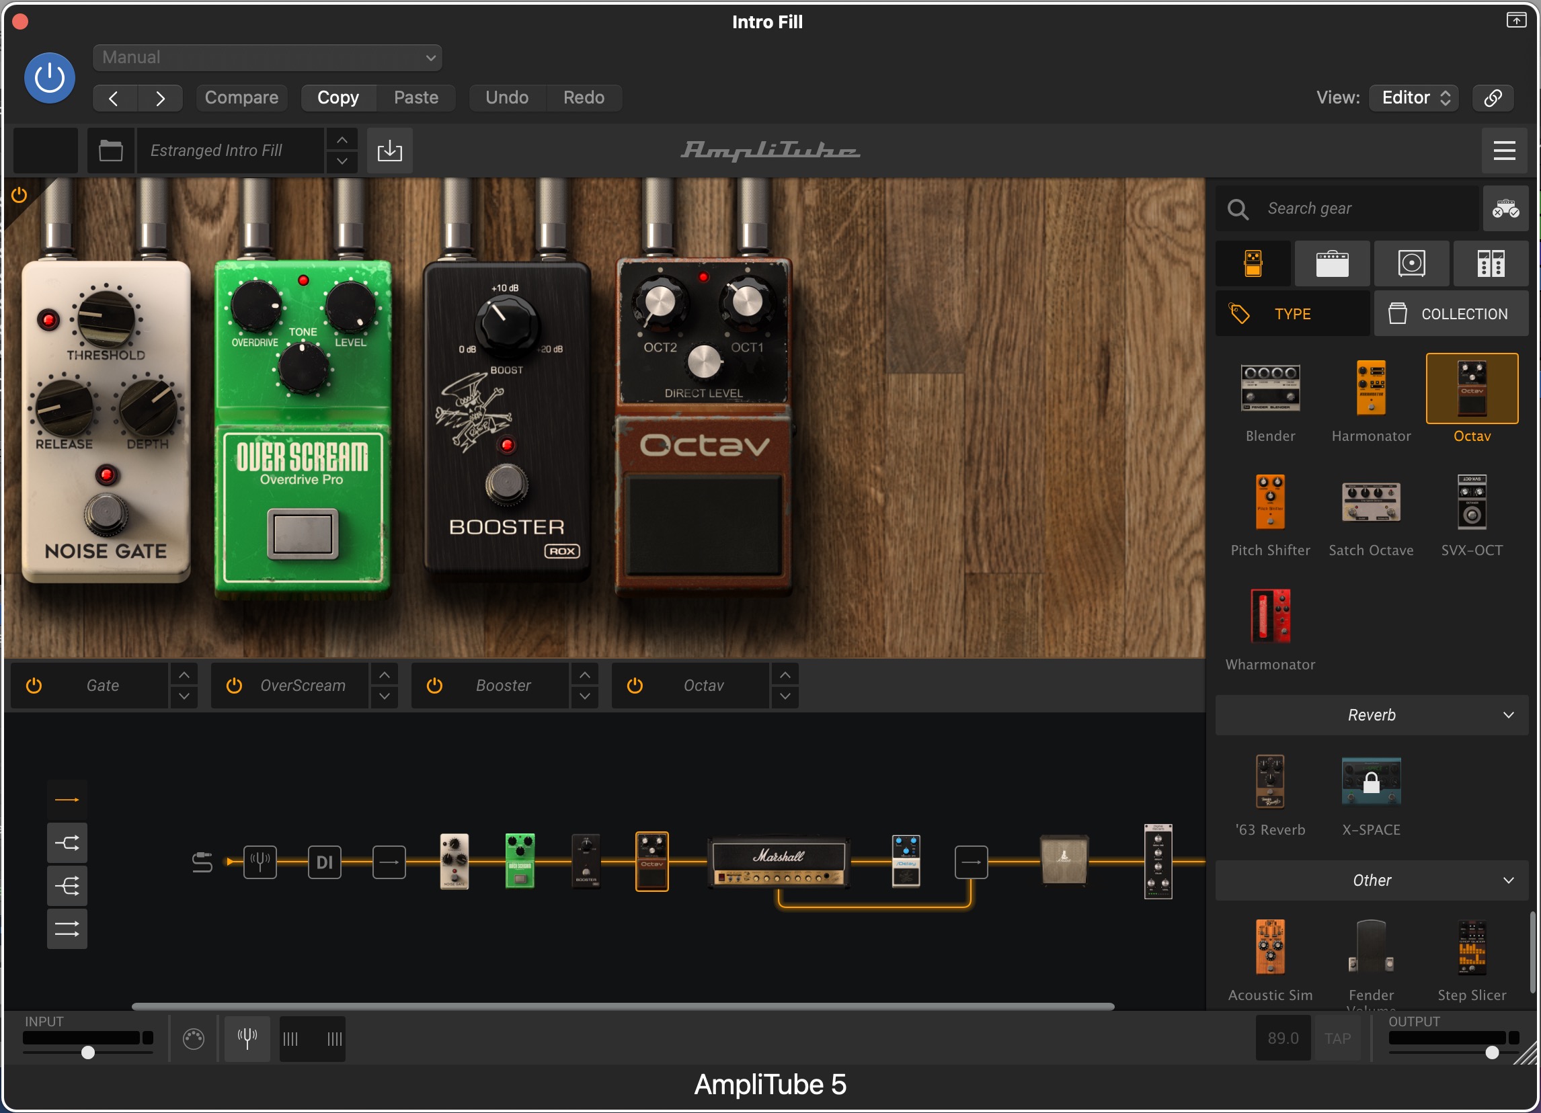
Task: Switch to the TYPE tab
Action: click(1292, 315)
